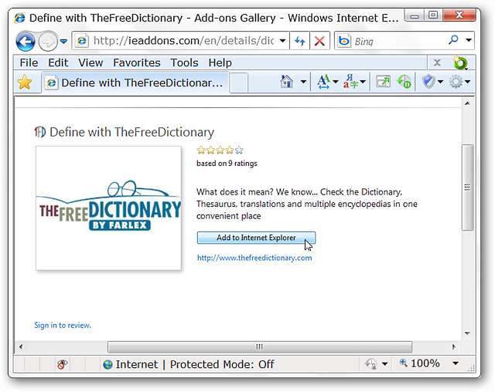Click the Internet Explorer title bar icon
Screen dimensions: 495x392
19,18
